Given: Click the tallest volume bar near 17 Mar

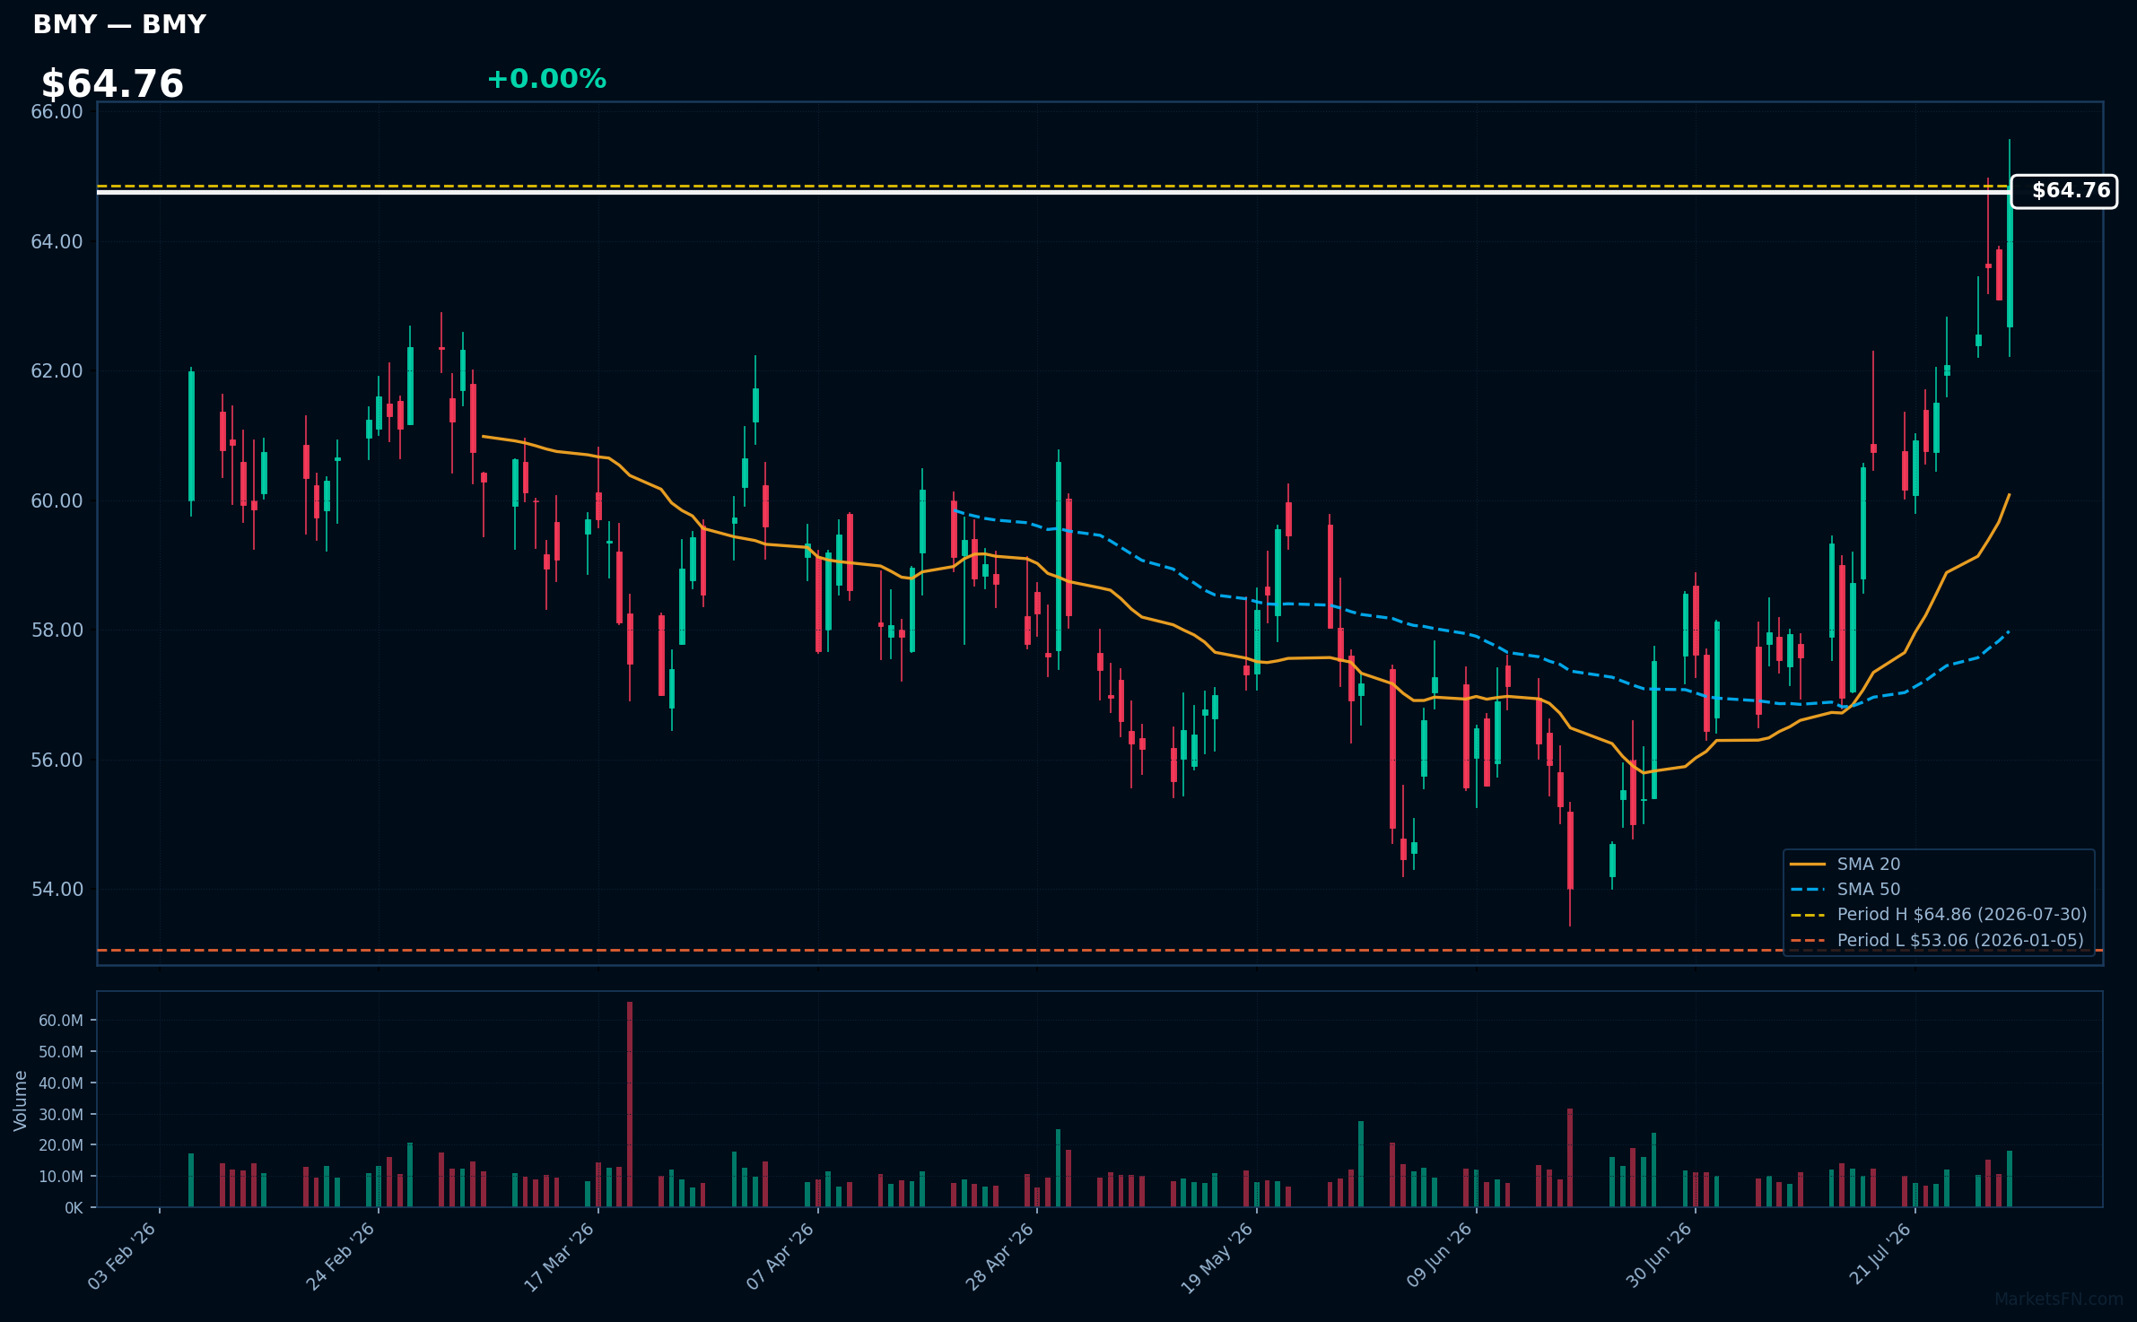Looking at the screenshot, I should pos(630,1104).
